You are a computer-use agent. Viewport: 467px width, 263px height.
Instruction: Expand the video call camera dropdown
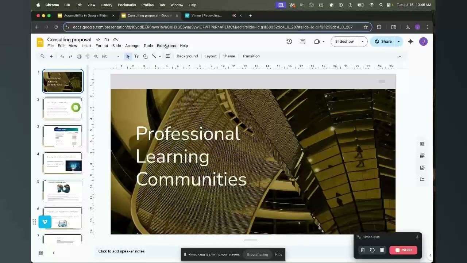(323, 41)
